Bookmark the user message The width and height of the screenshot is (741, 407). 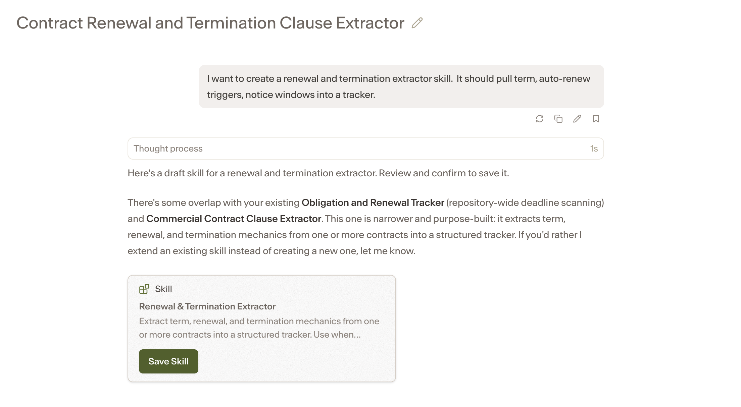coord(596,119)
